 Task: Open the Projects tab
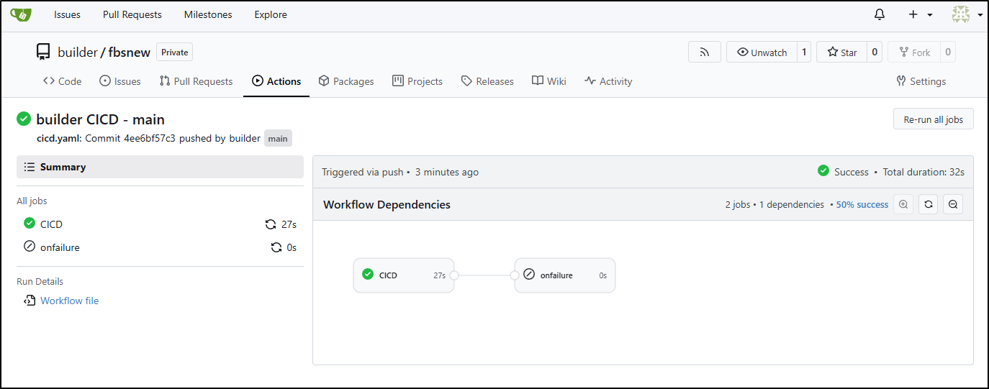417,81
